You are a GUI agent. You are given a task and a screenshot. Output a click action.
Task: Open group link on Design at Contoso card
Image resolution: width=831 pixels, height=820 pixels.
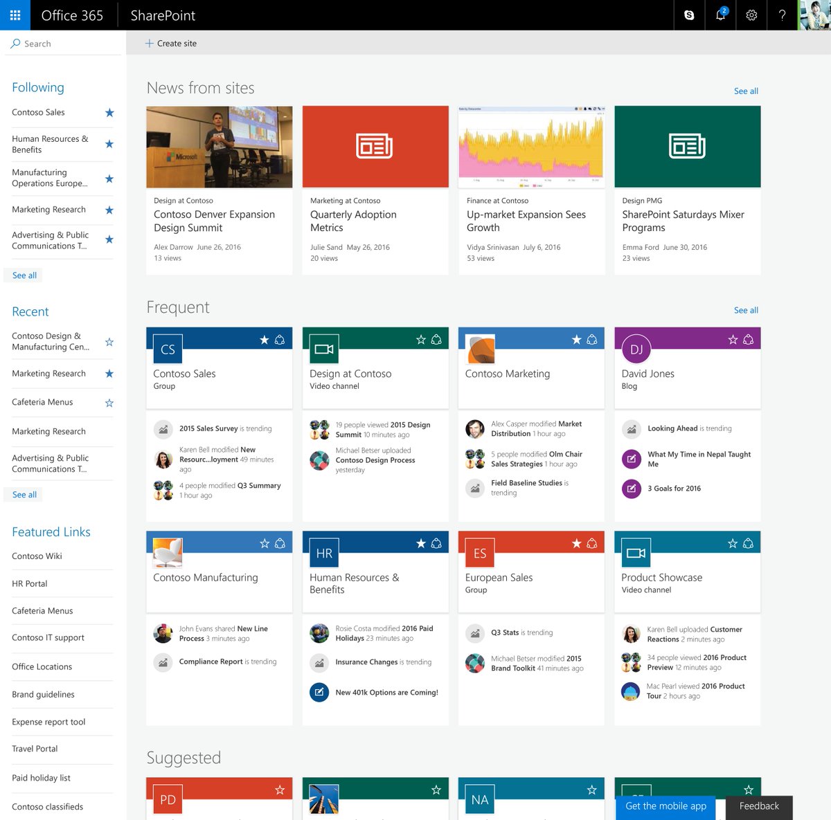[x=436, y=340]
